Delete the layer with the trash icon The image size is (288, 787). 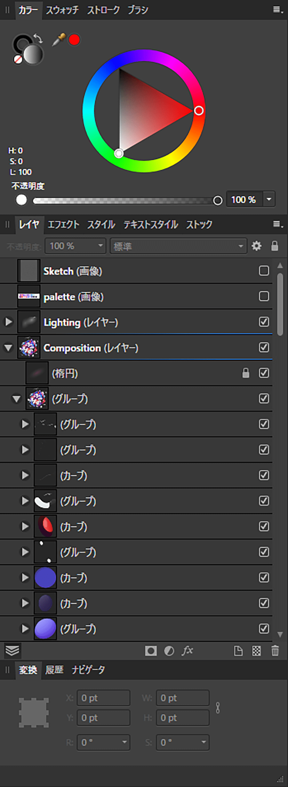(275, 651)
